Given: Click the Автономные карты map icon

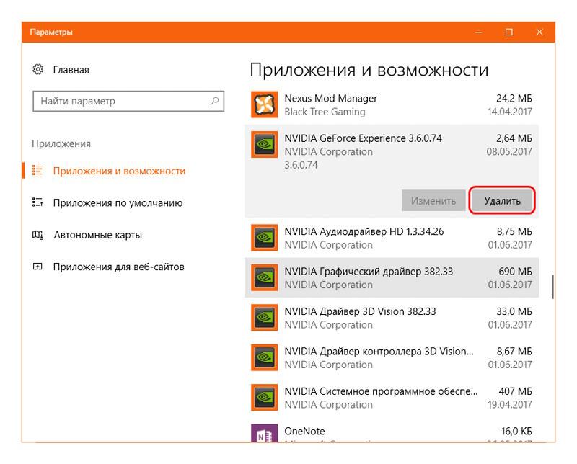Looking at the screenshot, I should tap(38, 235).
